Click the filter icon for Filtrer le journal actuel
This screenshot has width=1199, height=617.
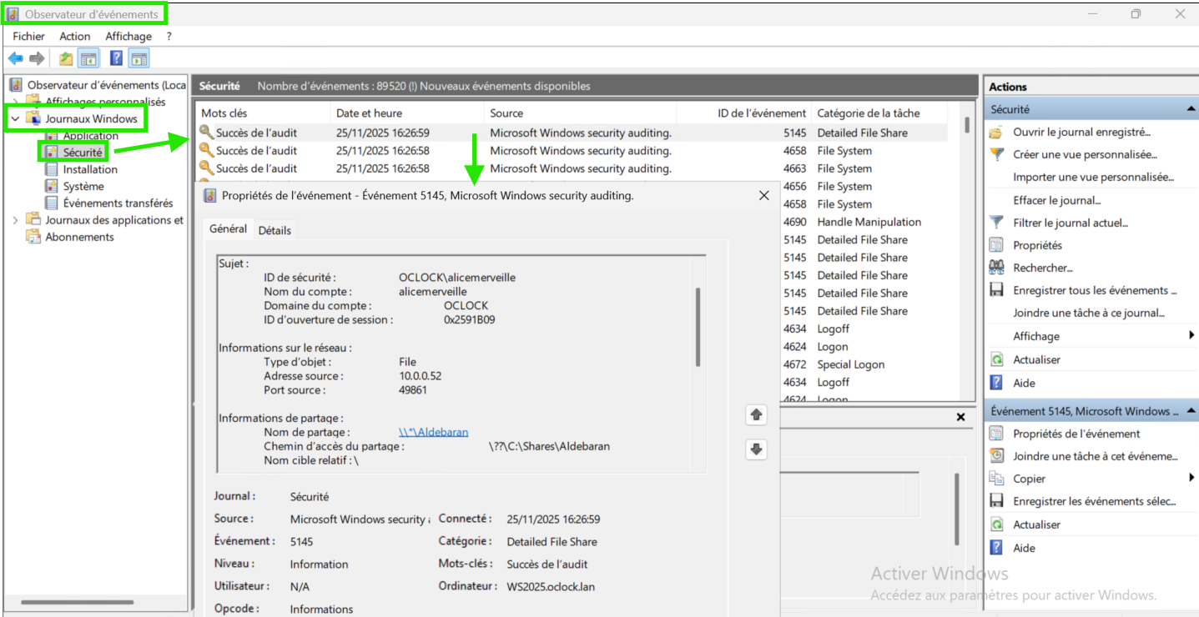996,223
